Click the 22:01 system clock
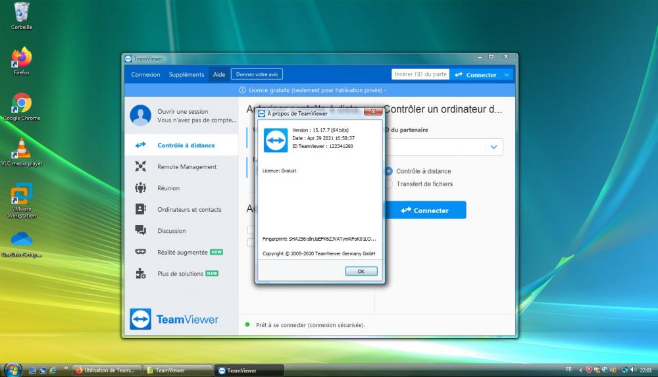The image size is (658, 377). pos(646,370)
